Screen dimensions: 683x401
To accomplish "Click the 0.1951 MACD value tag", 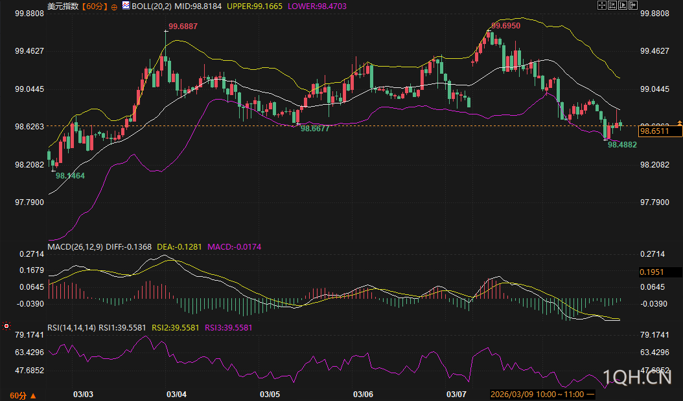I will (x=650, y=272).
